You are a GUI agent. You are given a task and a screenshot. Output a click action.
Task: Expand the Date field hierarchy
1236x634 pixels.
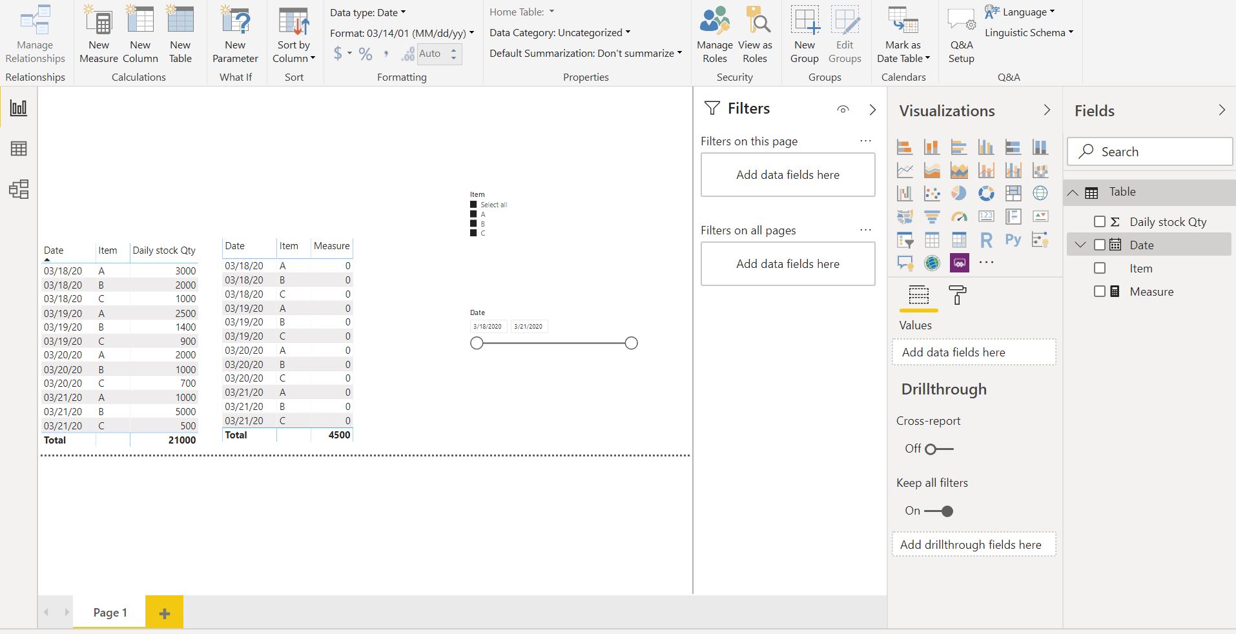point(1080,245)
